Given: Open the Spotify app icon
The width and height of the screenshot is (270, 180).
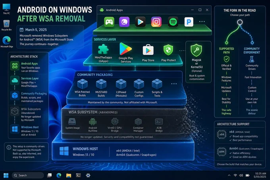Looking at the screenshot, I should click(173, 22).
